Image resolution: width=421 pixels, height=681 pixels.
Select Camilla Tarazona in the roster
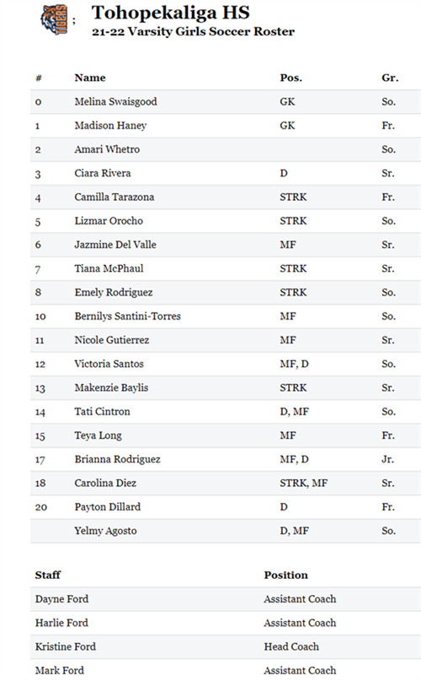[x=115, y=197]
